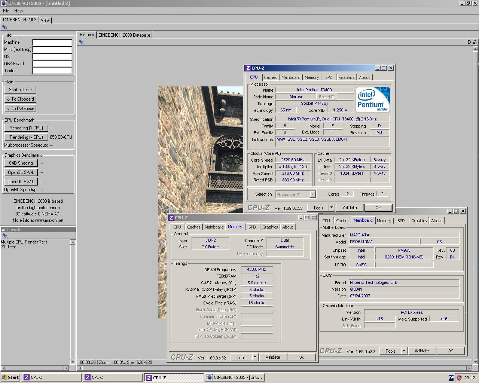Click Tools button in the CPU window
The height and width of the screenshot is (383, 479).
click(x=318, y=208)
